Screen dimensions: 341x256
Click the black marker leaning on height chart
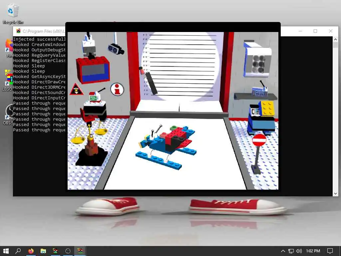(151, 84)
